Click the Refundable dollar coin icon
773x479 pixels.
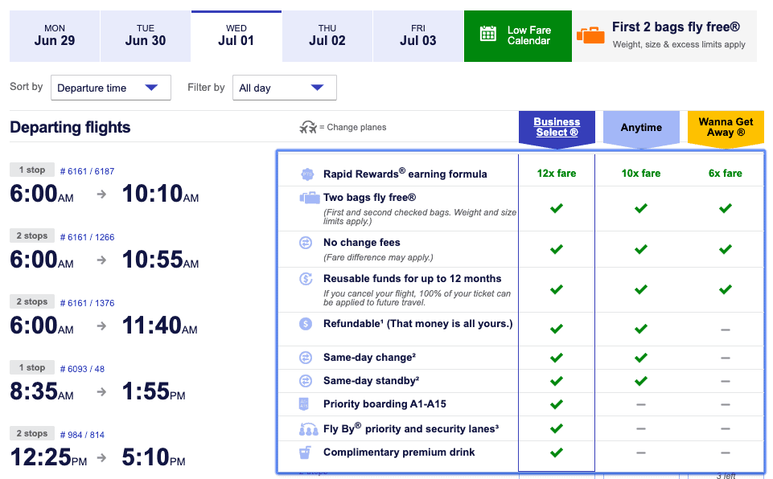coord(306,324)
